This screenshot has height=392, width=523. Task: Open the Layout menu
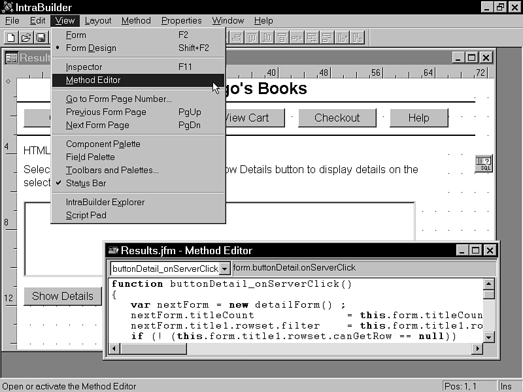tap(98, 20)
